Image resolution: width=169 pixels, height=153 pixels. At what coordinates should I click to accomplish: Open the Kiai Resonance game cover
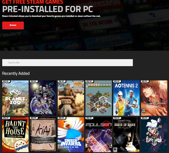(43, 135)
